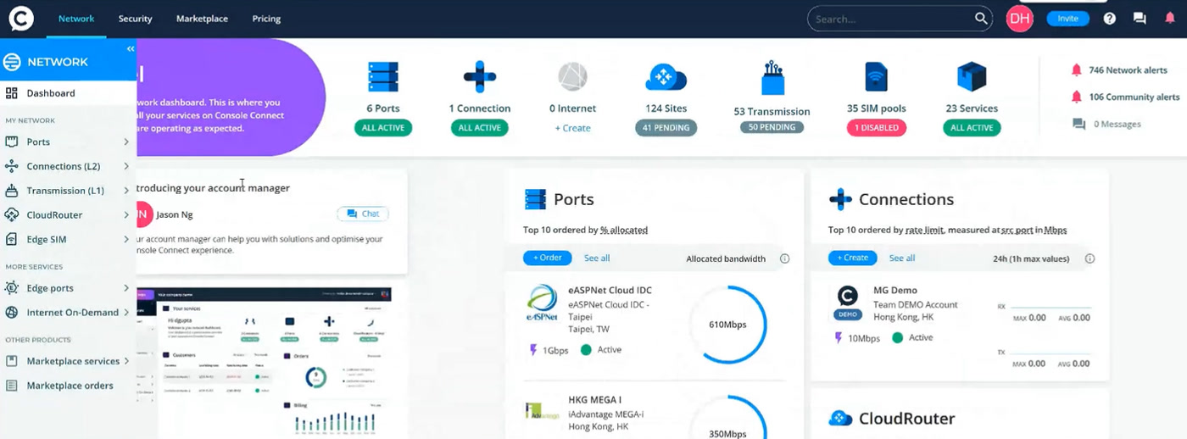Click the Chat button for Jason Ng
Image resolution: width=1187 pixels, height=439 pixels.
pos(363,214)
